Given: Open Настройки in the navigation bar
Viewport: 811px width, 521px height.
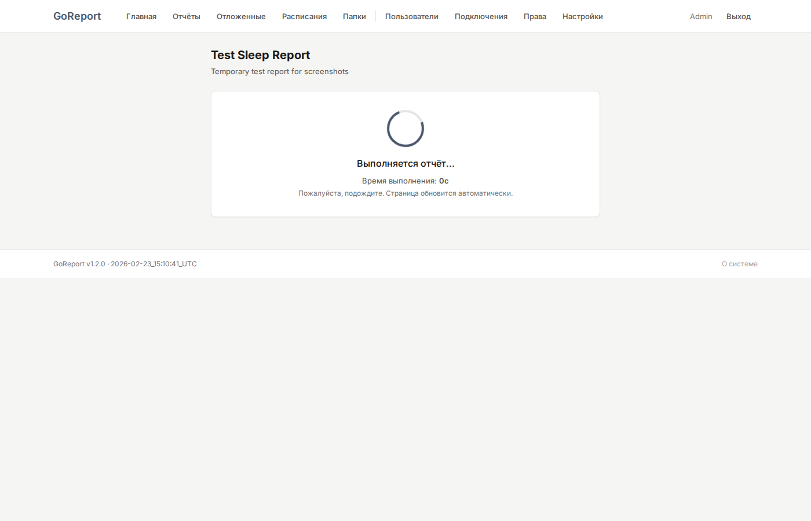Looking at the screenshot, I should [582, 16].
